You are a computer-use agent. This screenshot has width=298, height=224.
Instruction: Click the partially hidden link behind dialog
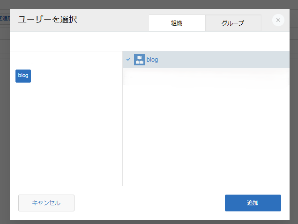pos(5,18)
